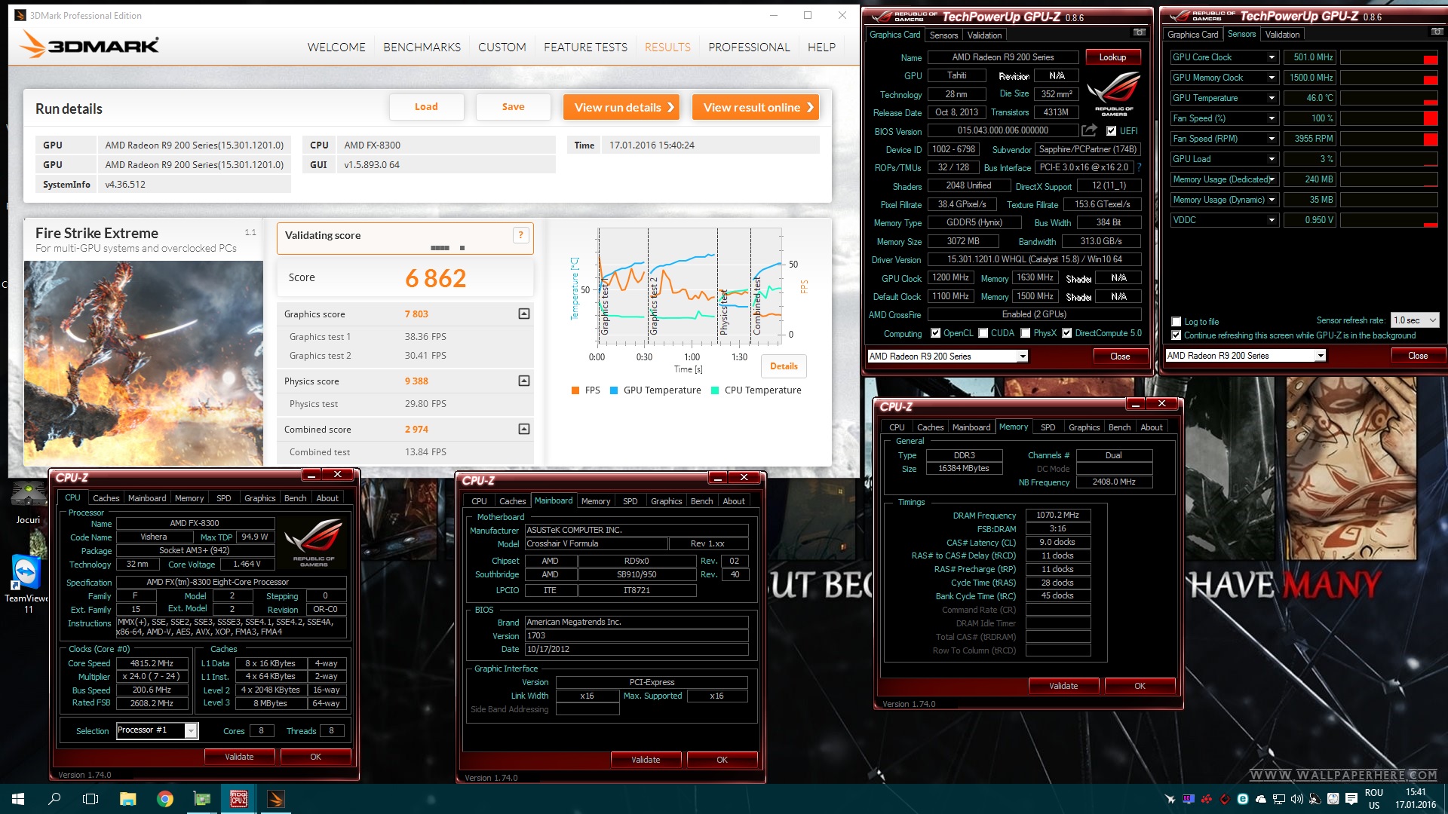Screen dimensions: 1448x814
Task: Switch to Bench tab in CPU-Z Mainboard window
Action: click(701, 501)
